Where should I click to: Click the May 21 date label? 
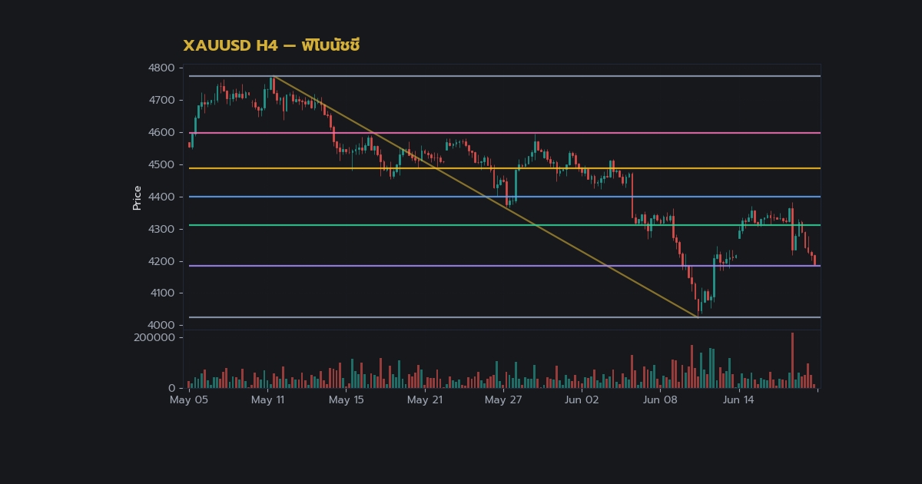click(425, 400)
